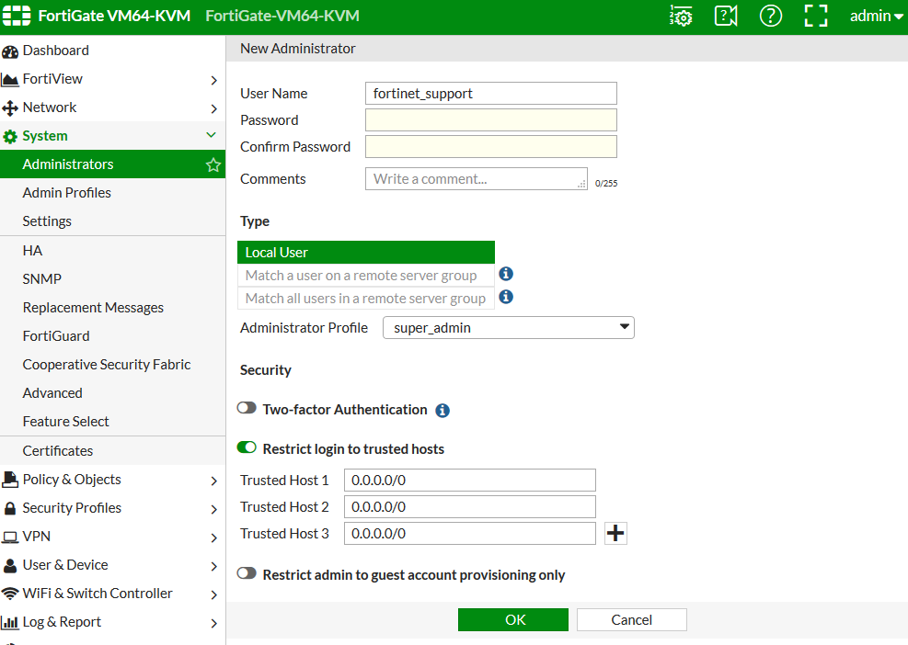908x645 pixels.
Task: Open the admin user menu
Action: [876, 16]
